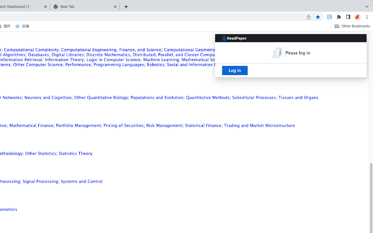Open Portfolio Management link
The image size is (373, 233).
pyautogui.click(x=78, y=125)
